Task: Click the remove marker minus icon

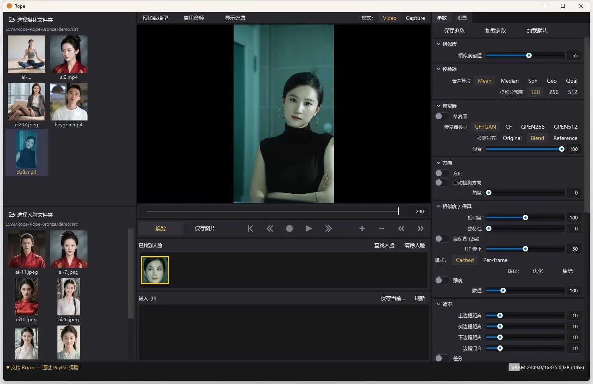Action: (x=382, y=228)
